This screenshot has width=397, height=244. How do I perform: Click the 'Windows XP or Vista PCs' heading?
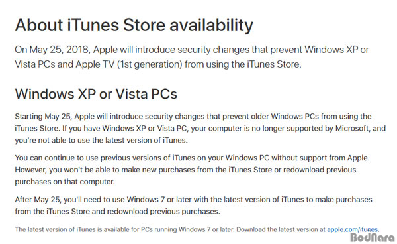pyautogui.click(x=96, y=94)
